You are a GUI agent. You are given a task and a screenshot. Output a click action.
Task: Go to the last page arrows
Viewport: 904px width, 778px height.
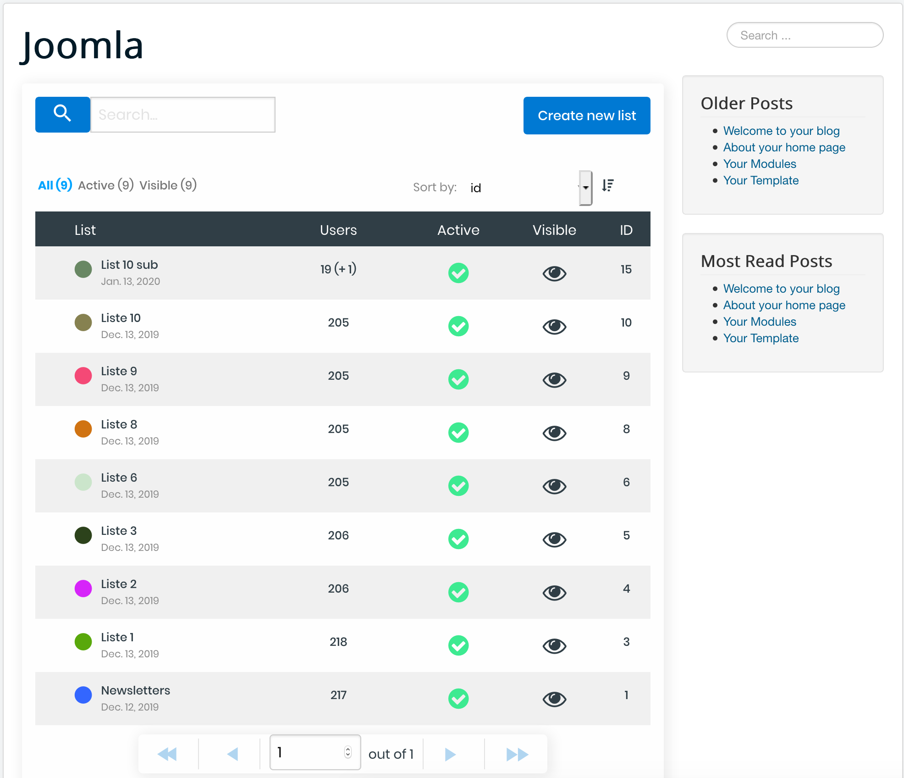click(x=517, y=754)
